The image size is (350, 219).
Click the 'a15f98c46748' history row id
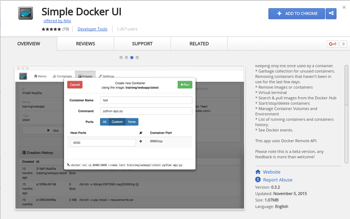[46, 184]
